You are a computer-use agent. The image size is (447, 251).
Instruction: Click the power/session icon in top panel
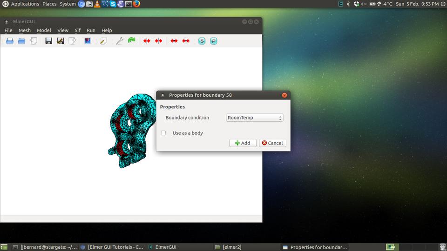click(443, 4)
